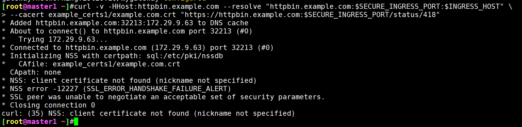This screenshot has height=127, width=522.
Task: Click the example_certs1/example.com.crt path in CAfile line
Action: [x=117, y=64]
